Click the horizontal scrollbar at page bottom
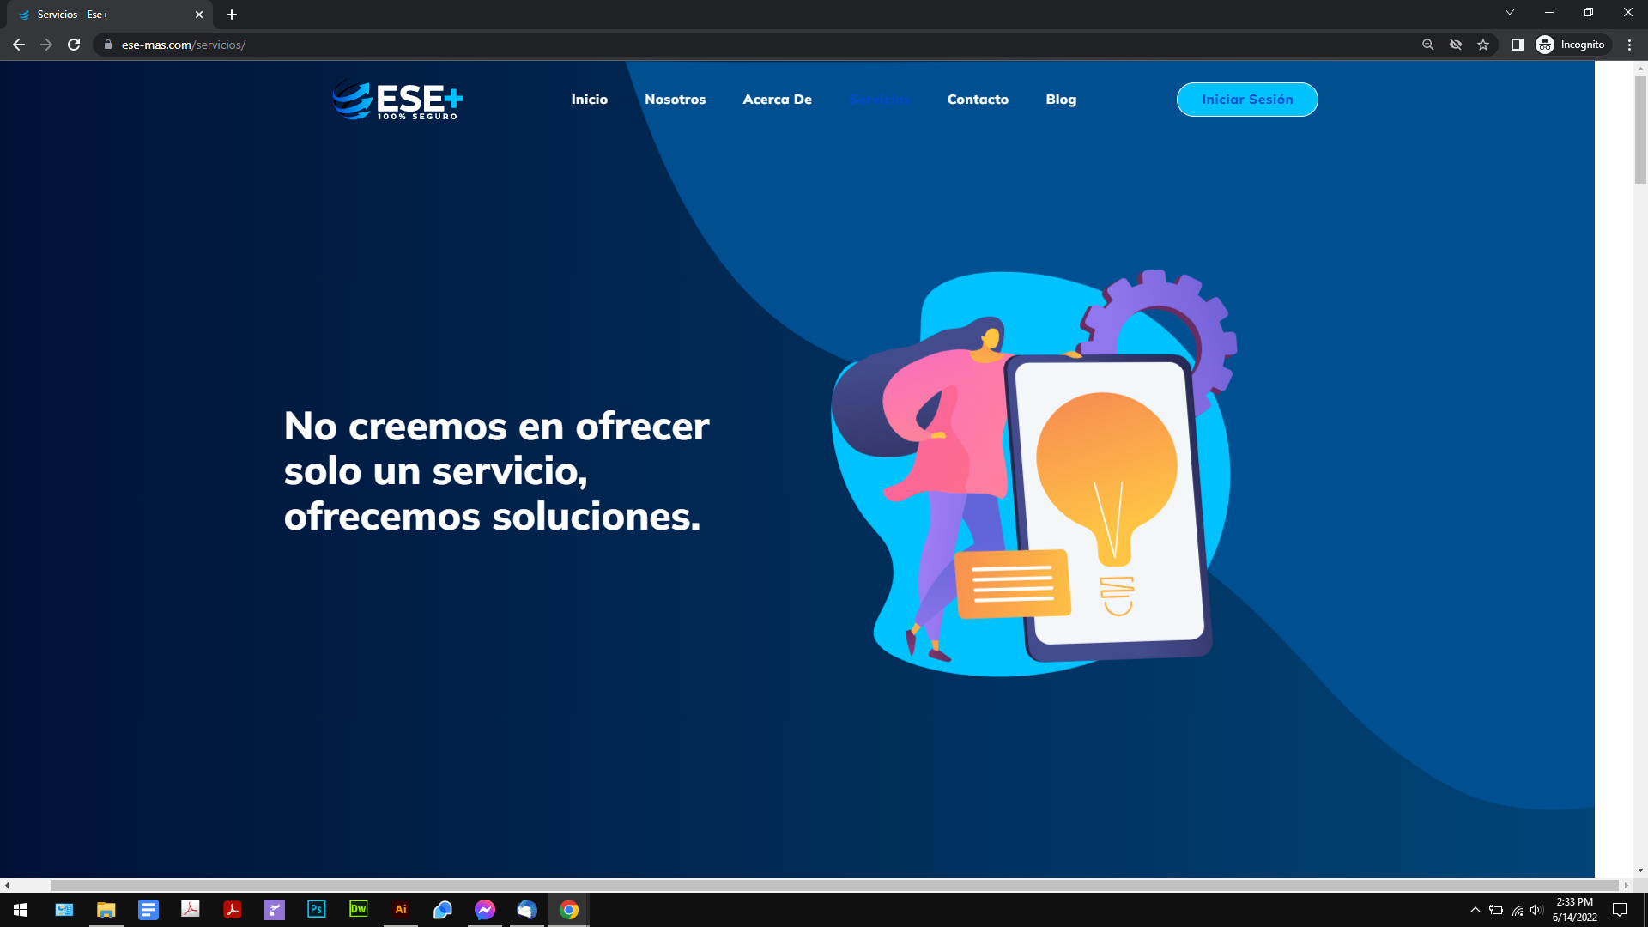The image size is (1648, 927). point(833,885)
